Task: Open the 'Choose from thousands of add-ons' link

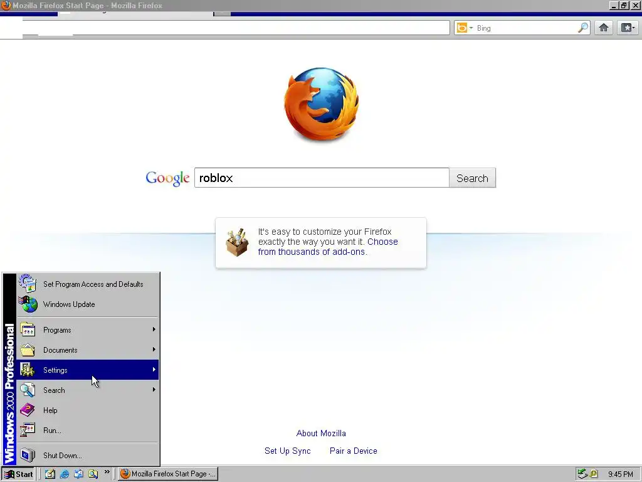Action: coord(328,247)
